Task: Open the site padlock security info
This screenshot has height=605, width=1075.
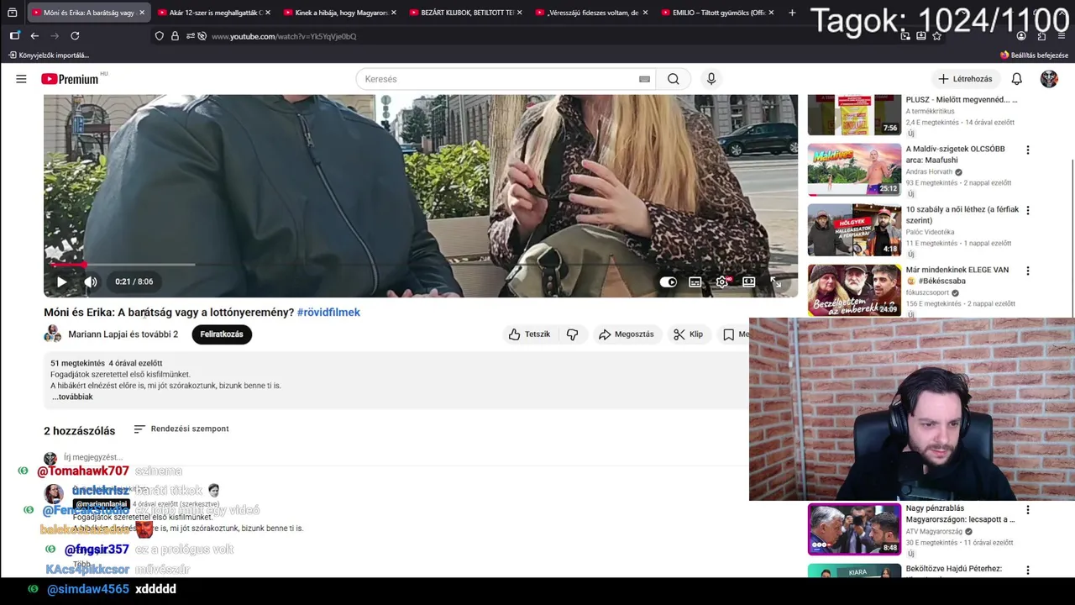Action: (175, 36)
